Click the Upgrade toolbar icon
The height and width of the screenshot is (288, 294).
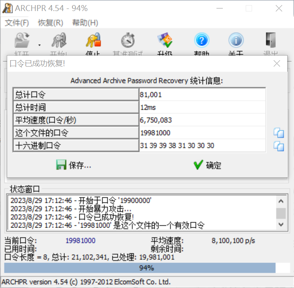click(165, 40)
